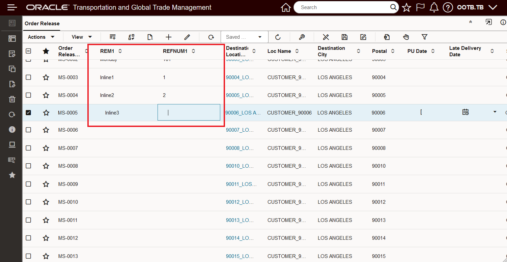Open the 90014_LO... destination link
Screen dimensions: 507x262
240,238
